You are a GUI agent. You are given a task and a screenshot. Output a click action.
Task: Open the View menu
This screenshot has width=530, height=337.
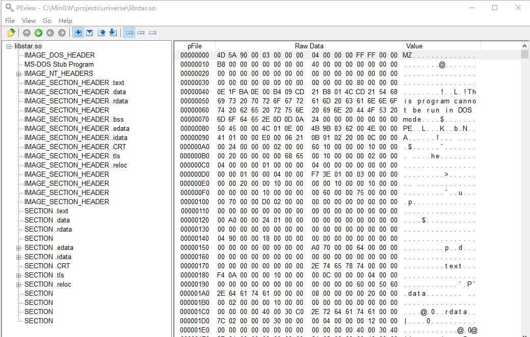point(29,21)
